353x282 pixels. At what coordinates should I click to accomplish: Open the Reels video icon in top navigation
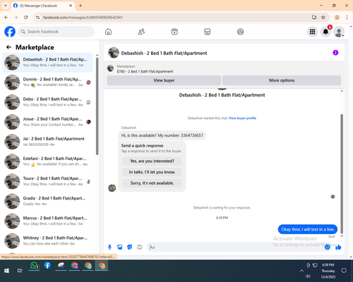point(174,32)
